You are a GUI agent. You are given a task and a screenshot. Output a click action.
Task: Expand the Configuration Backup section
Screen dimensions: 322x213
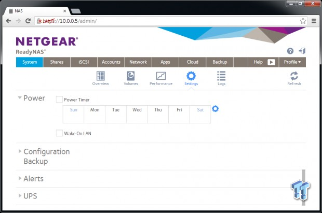(20, 151)
